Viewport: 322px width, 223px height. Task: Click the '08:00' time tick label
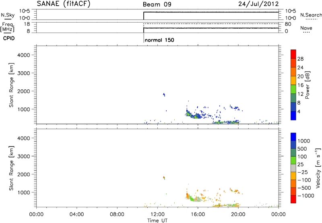pyautogui.click(x=117, y=215)
